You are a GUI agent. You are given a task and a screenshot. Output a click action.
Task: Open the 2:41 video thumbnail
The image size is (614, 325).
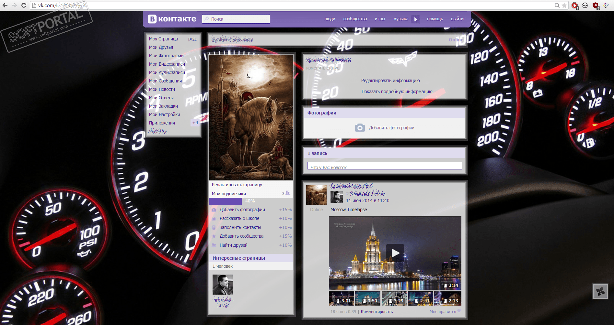pos(420,298)
